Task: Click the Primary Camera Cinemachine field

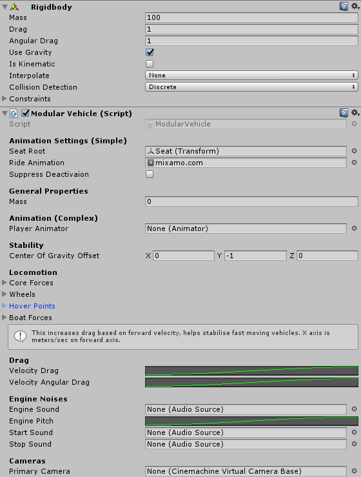Action: point(246,471)
